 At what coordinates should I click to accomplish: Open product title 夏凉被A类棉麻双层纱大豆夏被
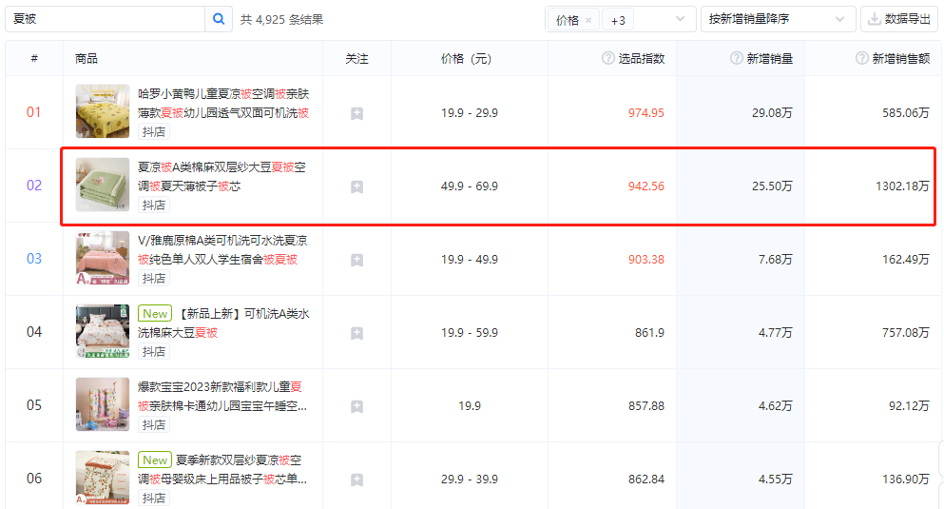[222, 176]
